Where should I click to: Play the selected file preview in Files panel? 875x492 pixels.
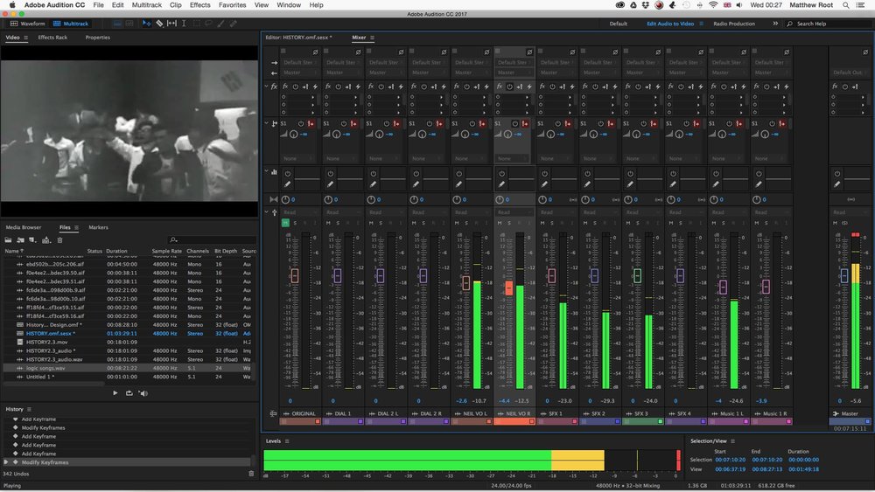(x=115, y=393)
